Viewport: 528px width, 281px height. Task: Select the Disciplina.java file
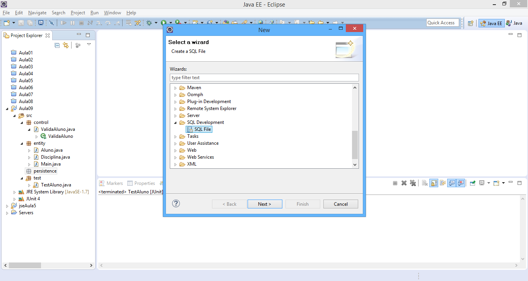point(51,157)
